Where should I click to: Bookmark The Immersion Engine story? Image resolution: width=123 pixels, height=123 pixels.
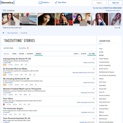(94, 109)
